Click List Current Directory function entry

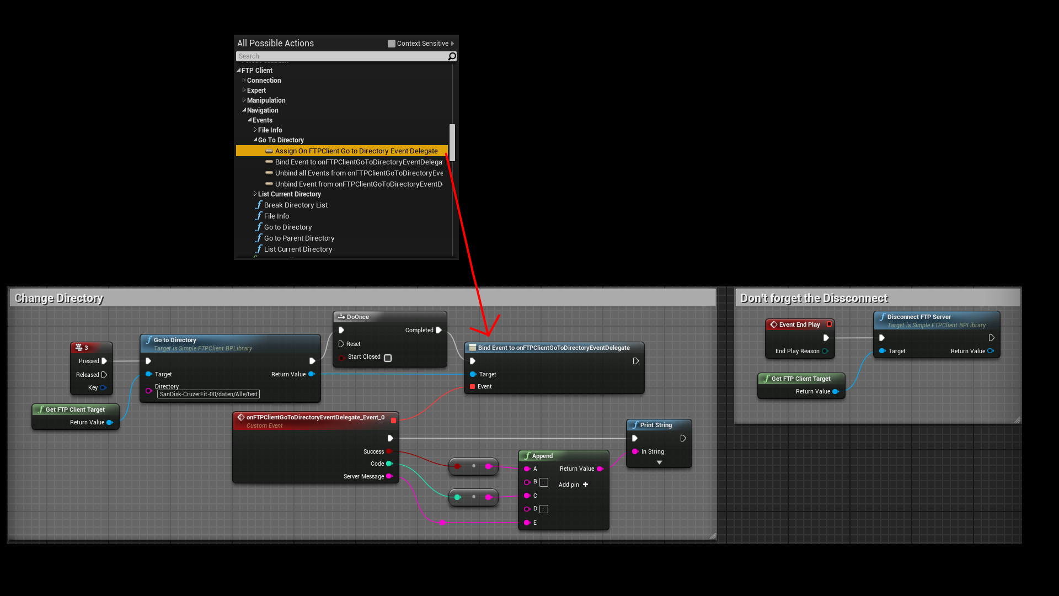298,249
